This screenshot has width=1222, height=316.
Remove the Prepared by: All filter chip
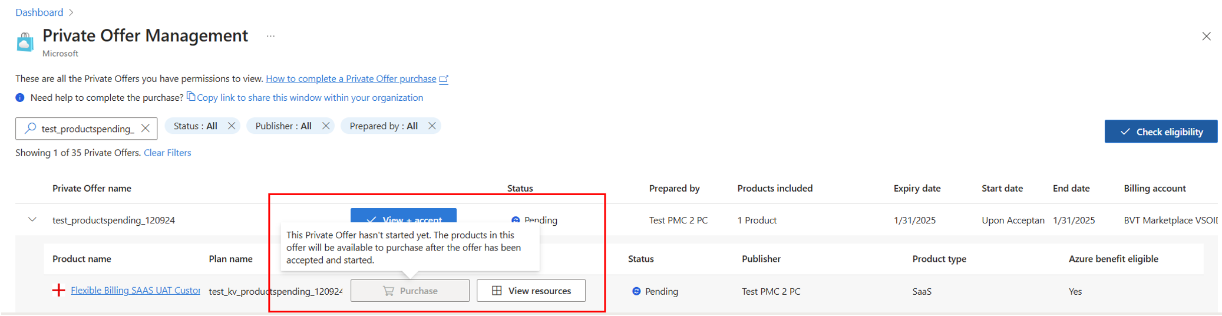pyautogui.click(x=432, y=126)
